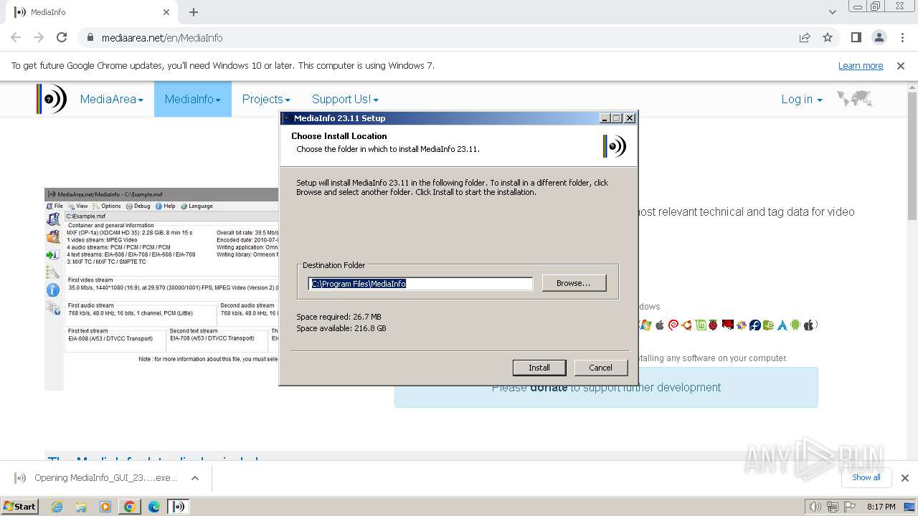The image size is (918, 516).
Task: Click the MediaInfo logo in setup header
Action: (614, 146)
